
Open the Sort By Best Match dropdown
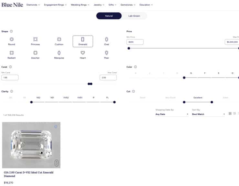click(208, 114)
